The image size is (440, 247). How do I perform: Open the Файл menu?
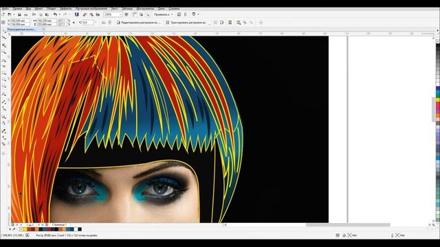5,9
